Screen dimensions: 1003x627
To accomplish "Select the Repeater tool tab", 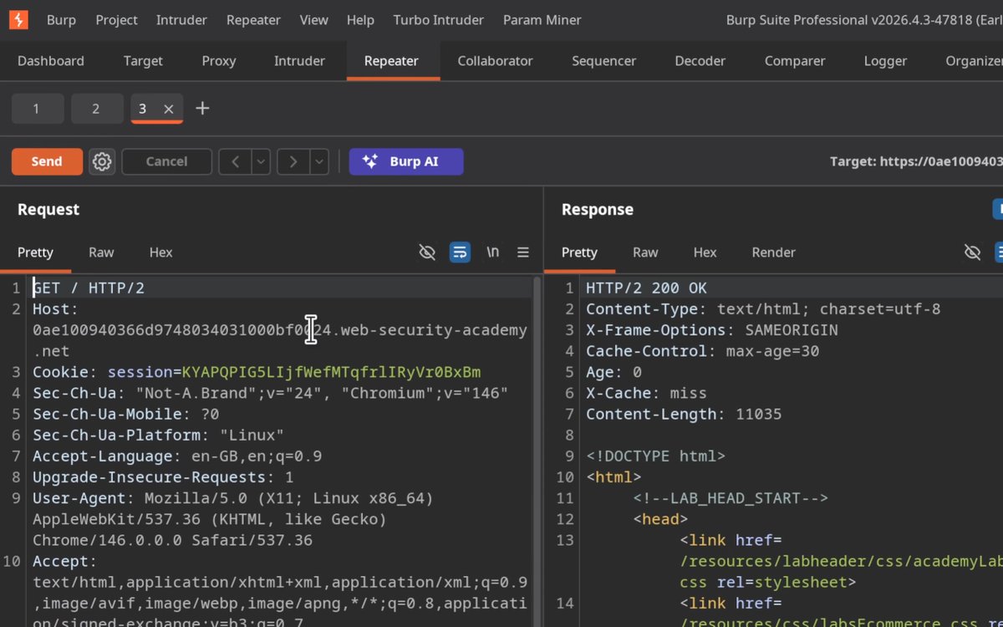I will [391, 61].
